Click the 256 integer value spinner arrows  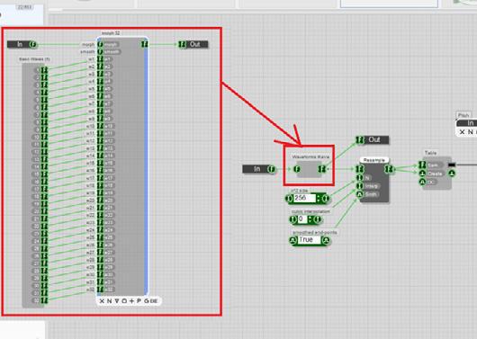pyautogui.click(x=318, y=199)
